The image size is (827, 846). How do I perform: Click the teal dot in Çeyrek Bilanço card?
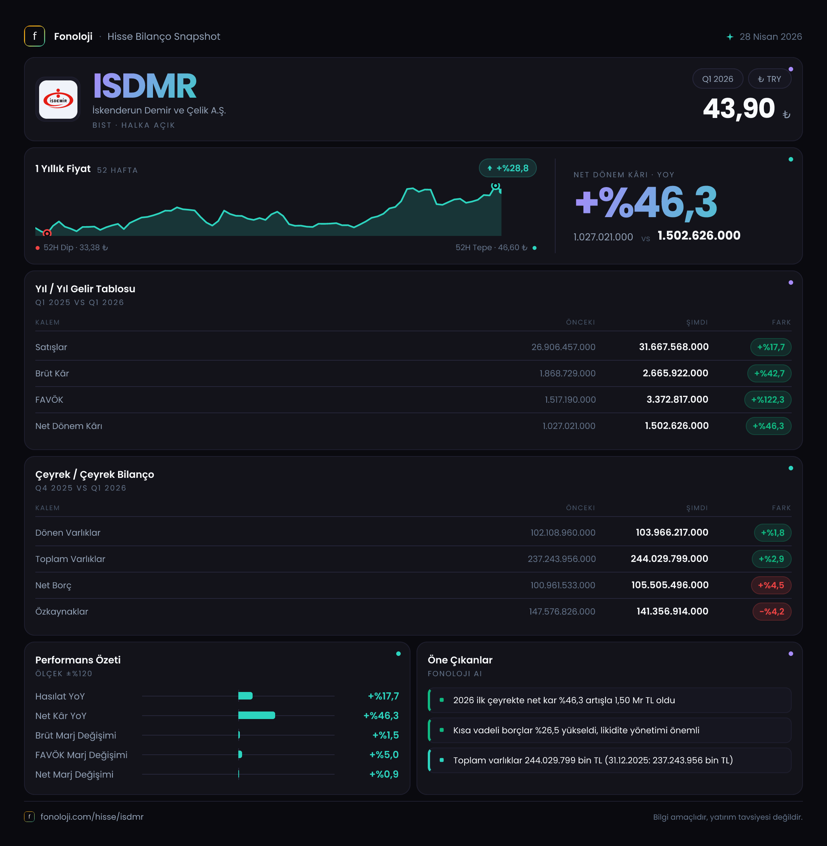[791, 468]
